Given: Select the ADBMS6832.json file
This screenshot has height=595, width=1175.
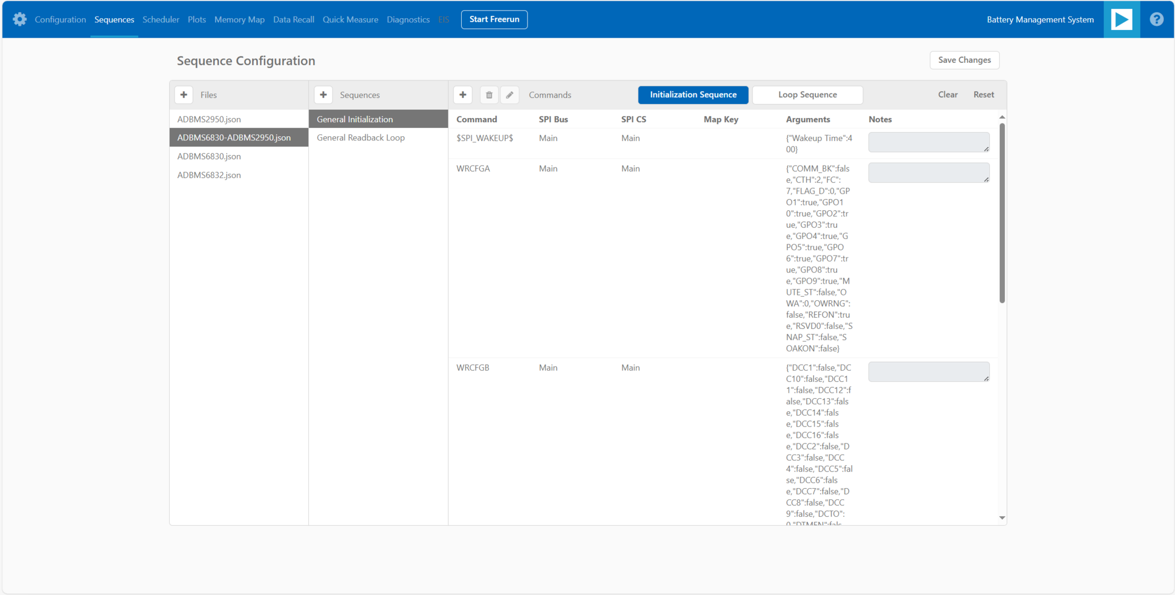Looking at the screenshot, I should (x=209, y=174).
